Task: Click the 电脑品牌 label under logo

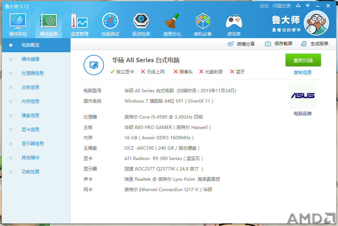Action: pyautogui.click(x=303, y=113)
